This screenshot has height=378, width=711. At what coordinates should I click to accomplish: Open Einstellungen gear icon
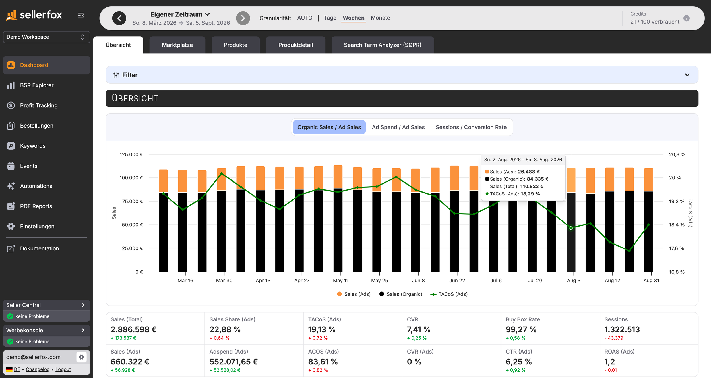tap(11, 226)
